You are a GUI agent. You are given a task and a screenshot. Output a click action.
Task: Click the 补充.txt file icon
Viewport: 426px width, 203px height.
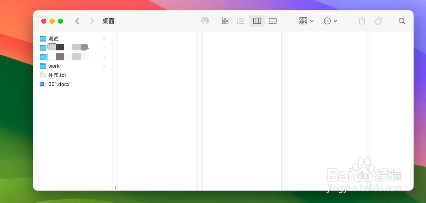pyautogui.click(x=43, y=75)
